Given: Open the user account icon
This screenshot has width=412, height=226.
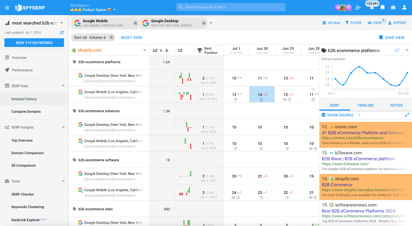Looking at the screenshot, I should tap(404, 7).
